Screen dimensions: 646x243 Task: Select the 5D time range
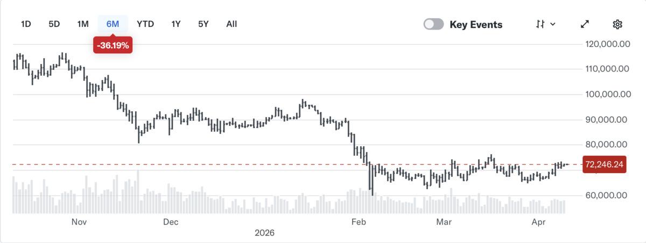click(x=54, y=24)
